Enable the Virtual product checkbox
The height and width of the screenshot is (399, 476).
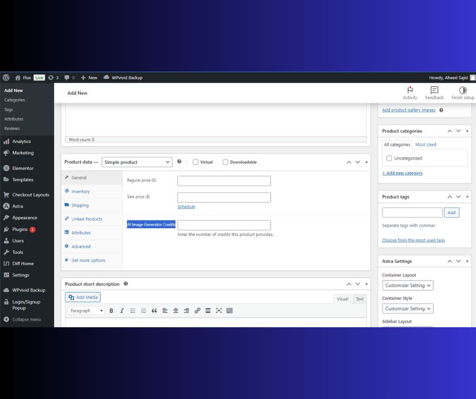click(x=195, y=162)
